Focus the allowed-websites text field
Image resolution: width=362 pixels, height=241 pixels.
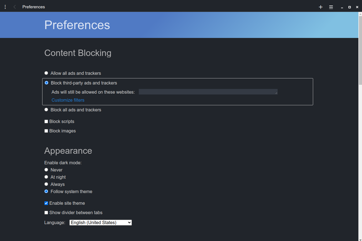click(x=208, y=92)
